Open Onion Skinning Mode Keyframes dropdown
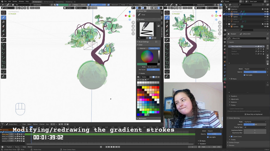The image size is (270, 151). pos(255,122)
